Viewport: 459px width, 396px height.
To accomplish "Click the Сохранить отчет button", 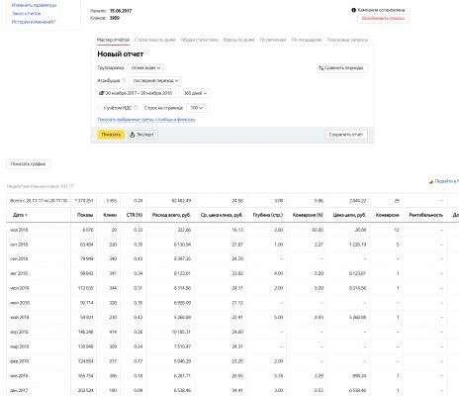I will tap(346, 135).
